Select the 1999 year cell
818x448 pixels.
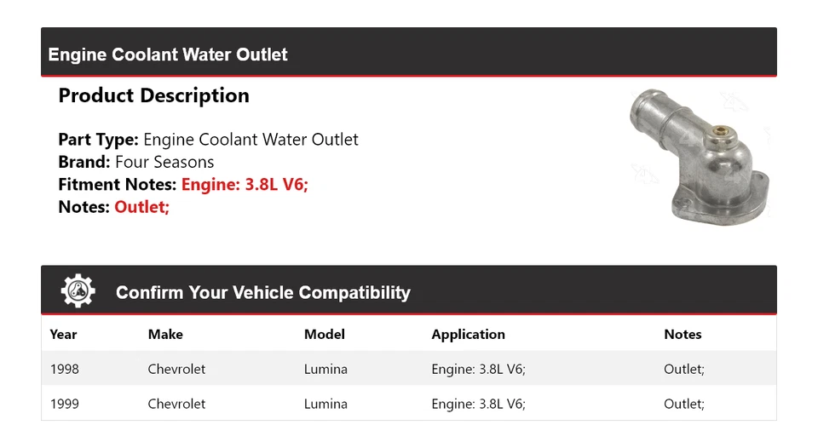(x=64, y=404)
